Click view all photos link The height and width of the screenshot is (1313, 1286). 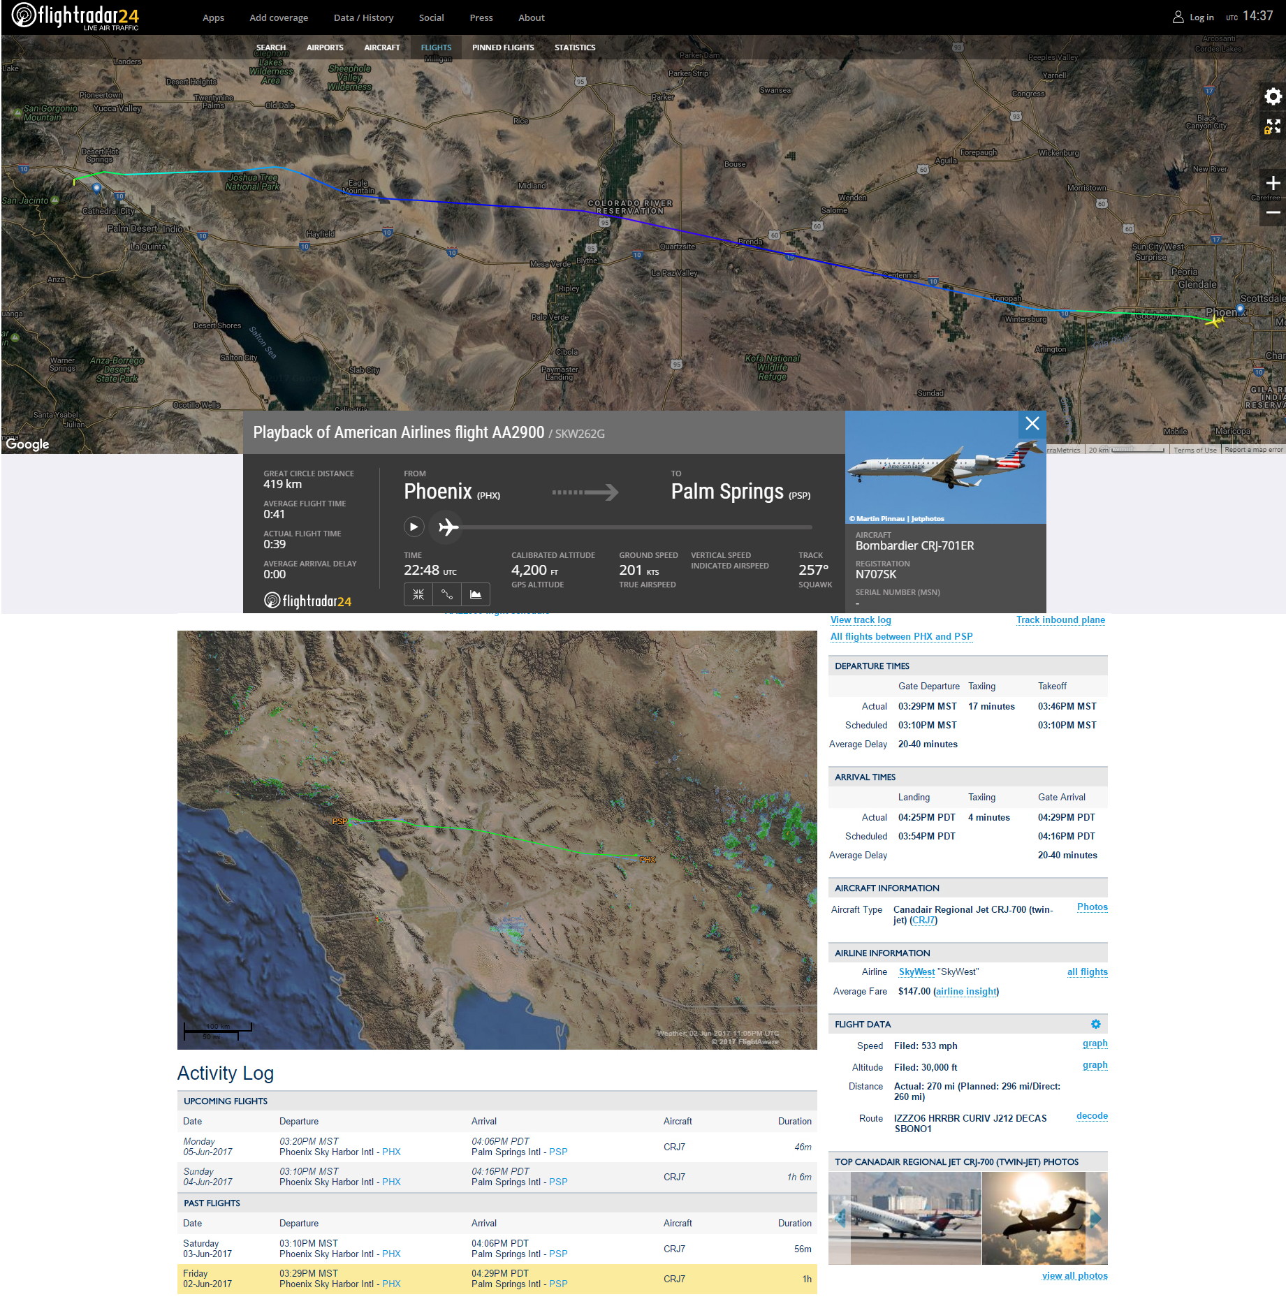[1074, 1275]
